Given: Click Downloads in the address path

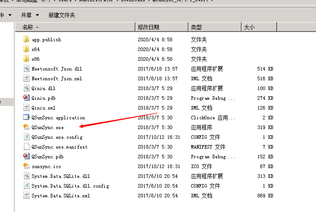Looking at the screenshot, I should click(x=132, y=1).
